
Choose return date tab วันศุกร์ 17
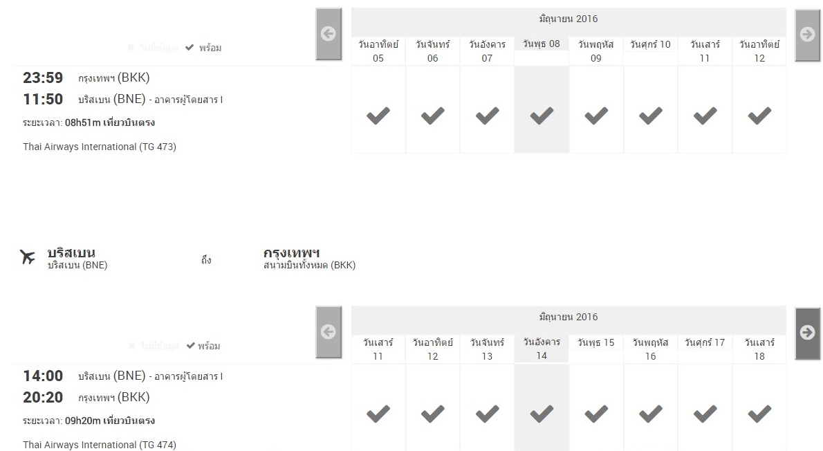[705, 343]
